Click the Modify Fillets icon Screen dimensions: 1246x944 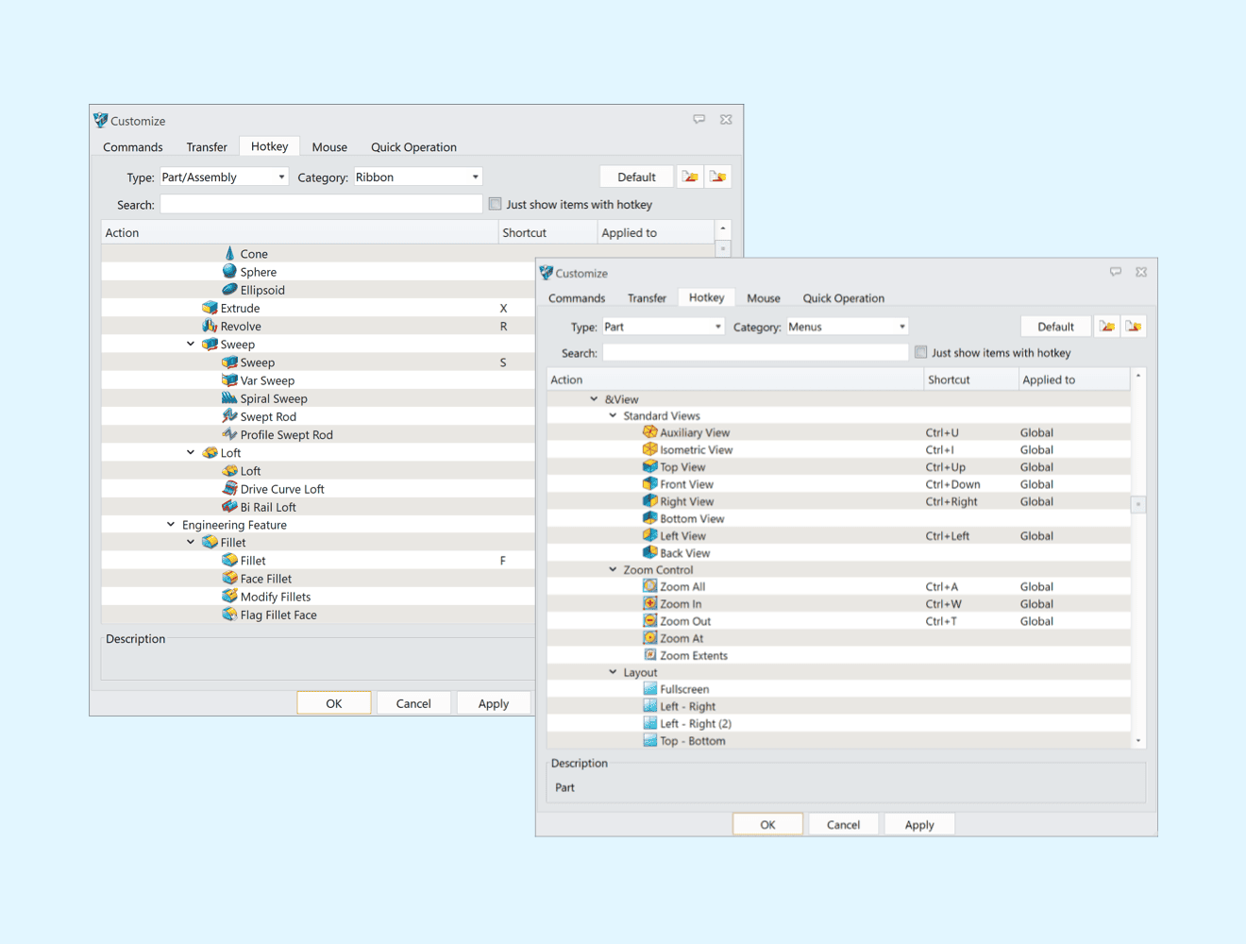pos(230,597)
